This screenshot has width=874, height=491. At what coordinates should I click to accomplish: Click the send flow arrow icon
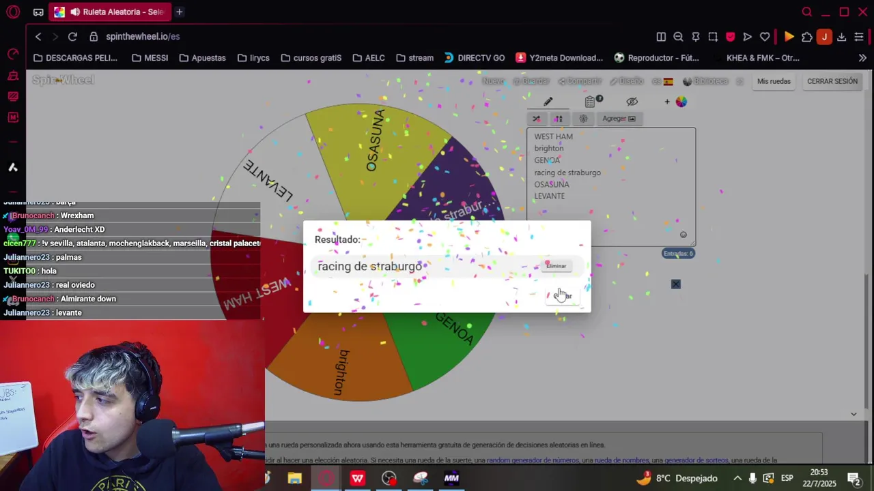(747, 37)
